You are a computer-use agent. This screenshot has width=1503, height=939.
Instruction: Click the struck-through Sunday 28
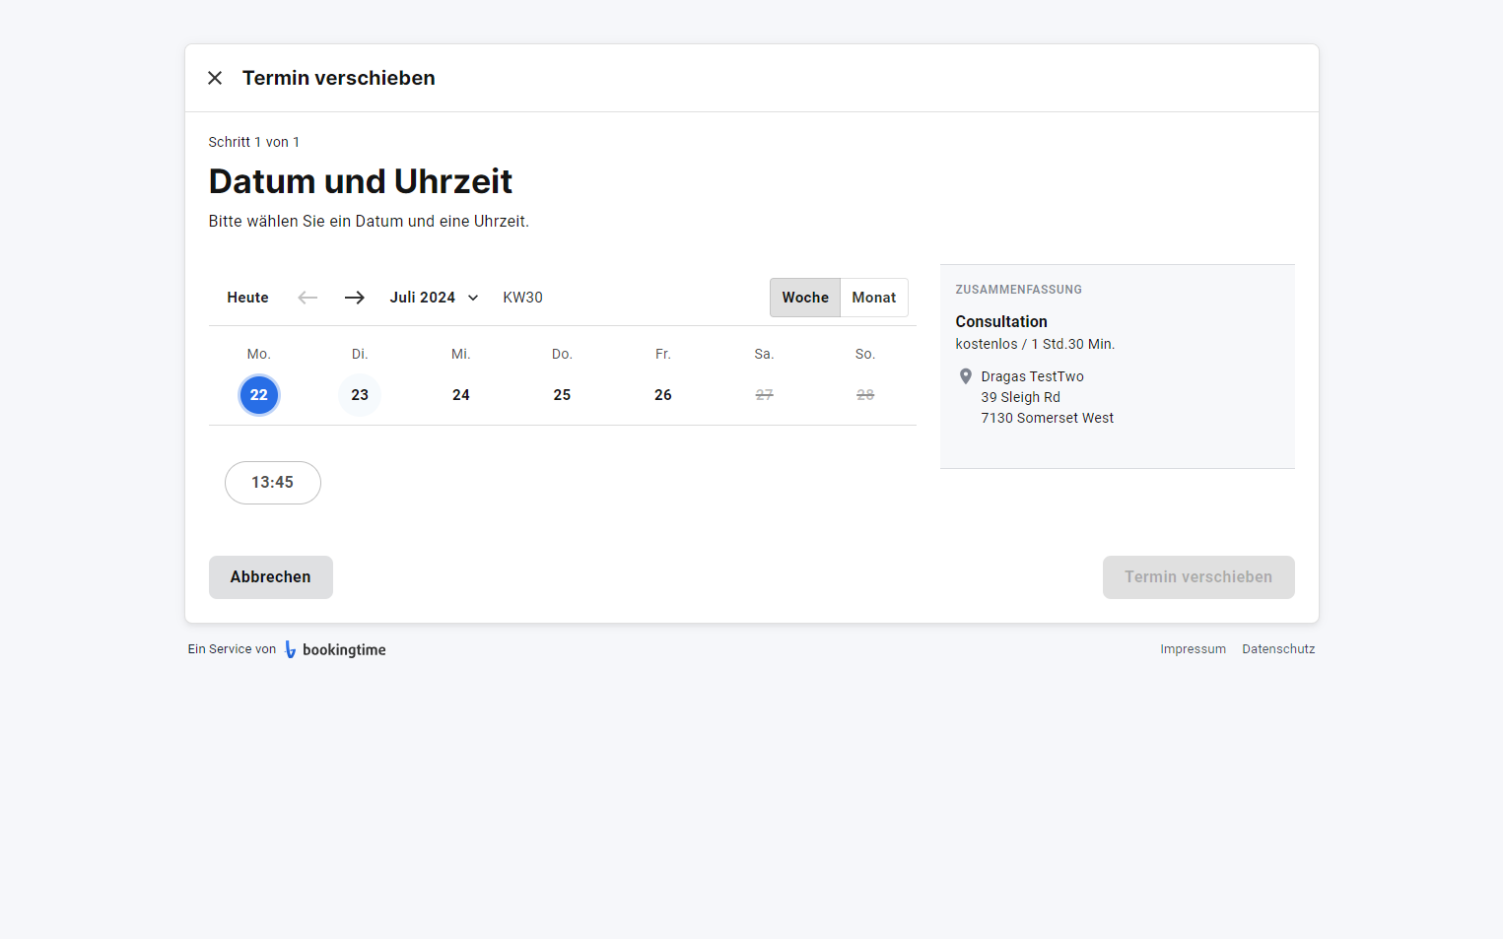[x=865, y=395]
